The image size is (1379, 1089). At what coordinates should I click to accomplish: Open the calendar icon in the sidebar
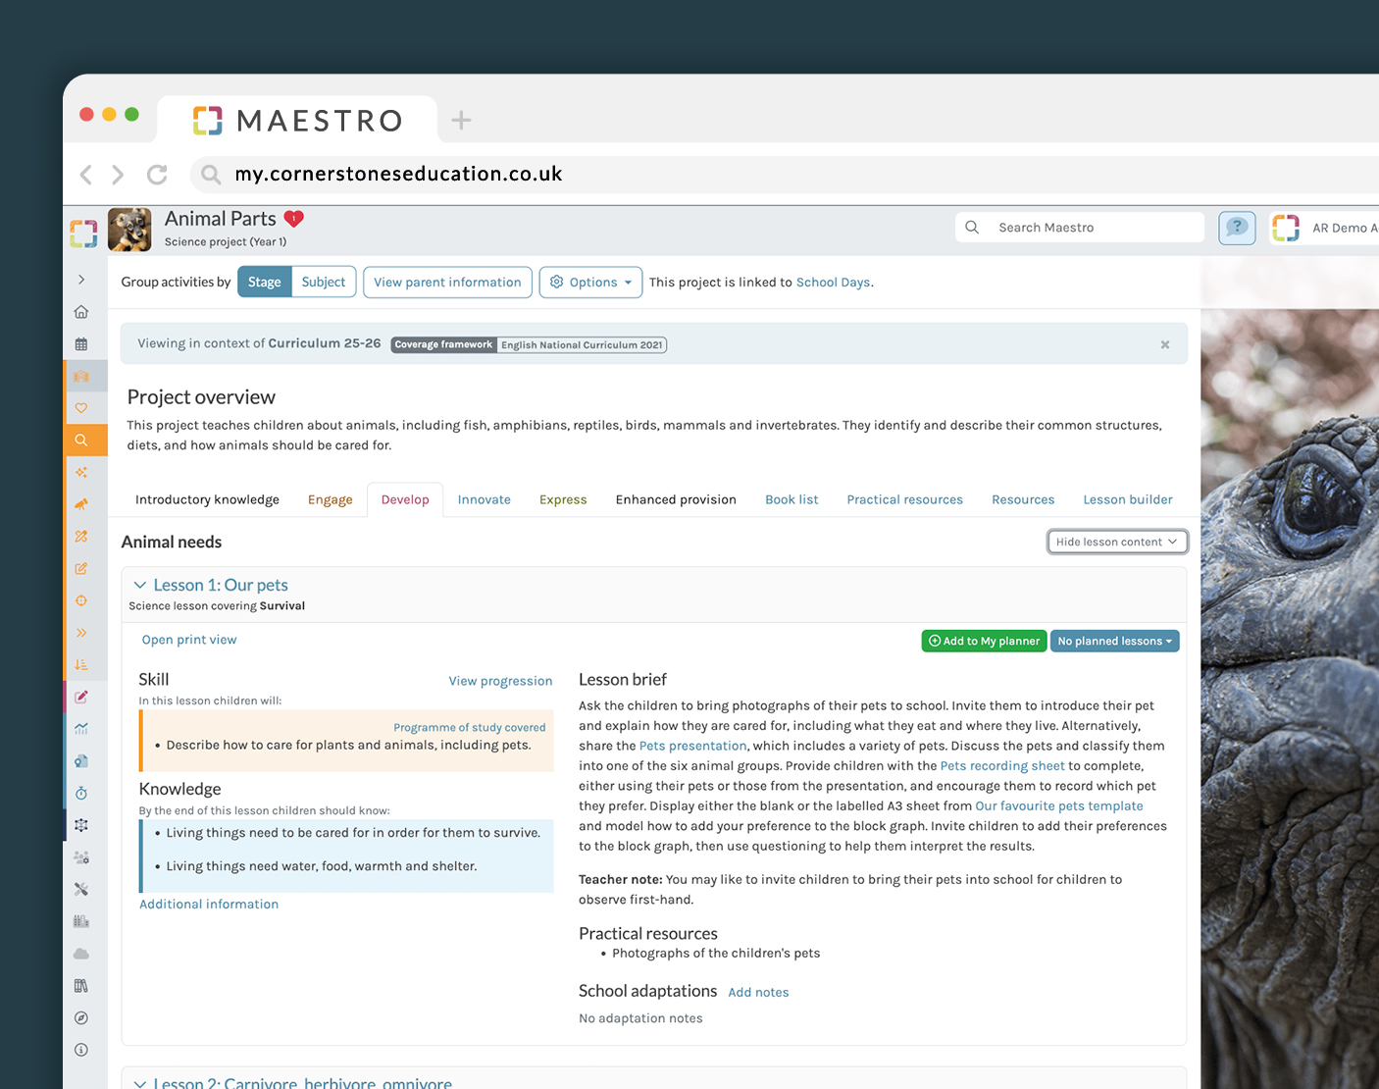coord(81,342)
